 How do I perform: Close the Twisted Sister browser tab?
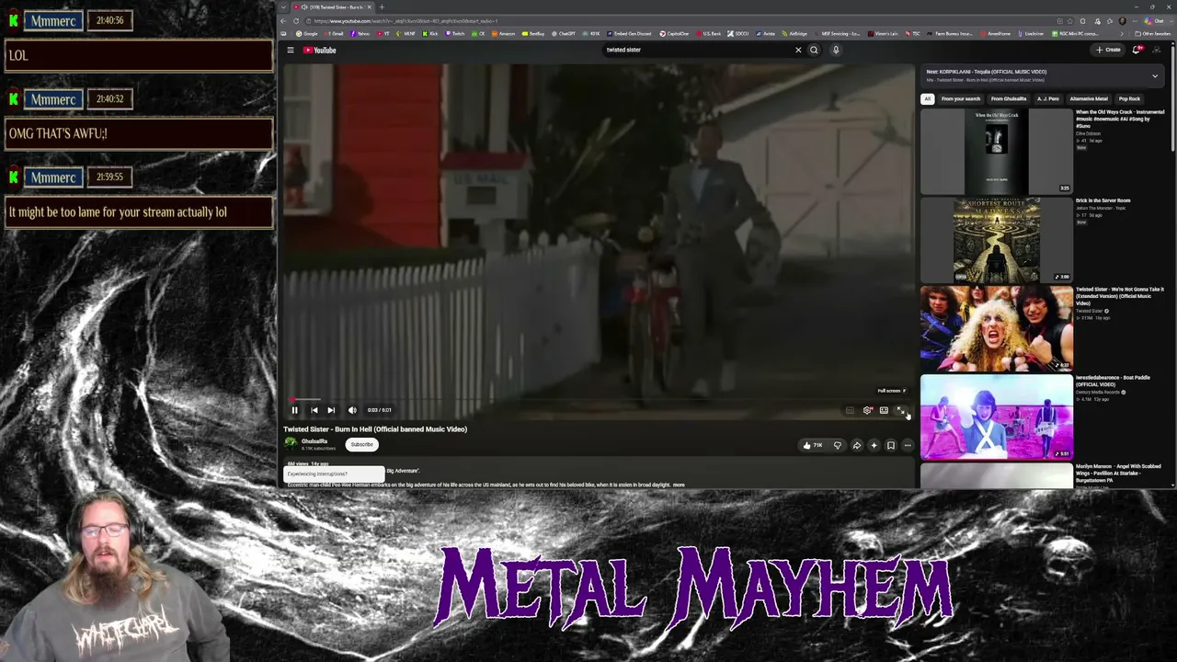click(x=369, y=7)
